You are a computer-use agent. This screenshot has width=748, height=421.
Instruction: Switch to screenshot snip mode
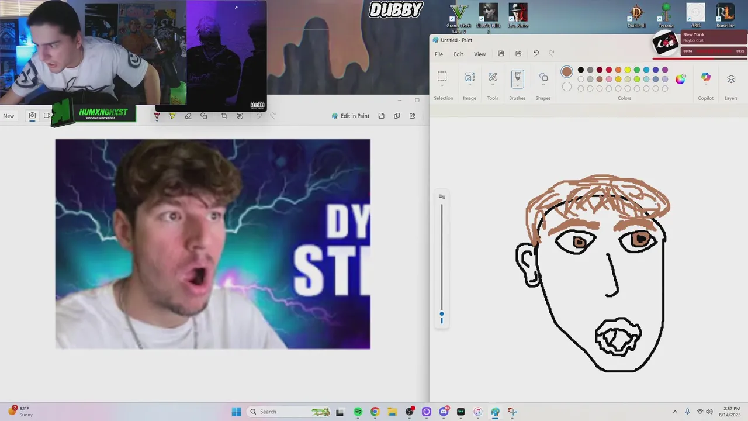click(32, 116)
